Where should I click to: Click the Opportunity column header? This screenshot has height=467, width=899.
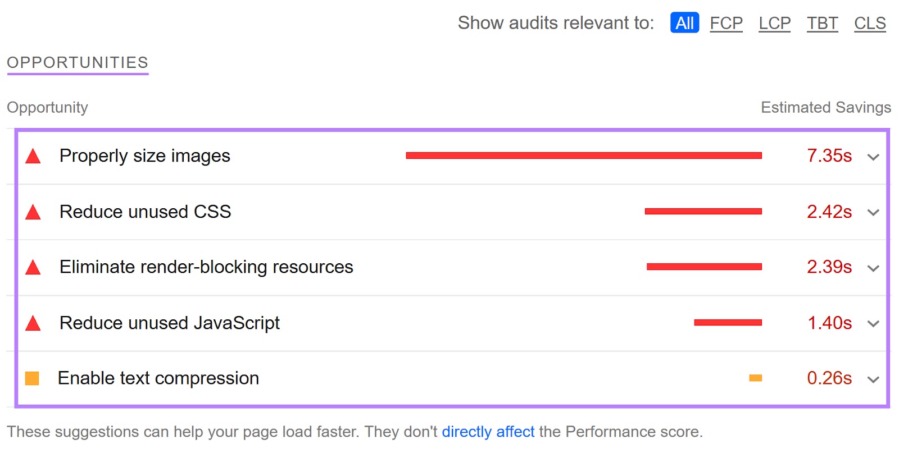click(47, 107)
